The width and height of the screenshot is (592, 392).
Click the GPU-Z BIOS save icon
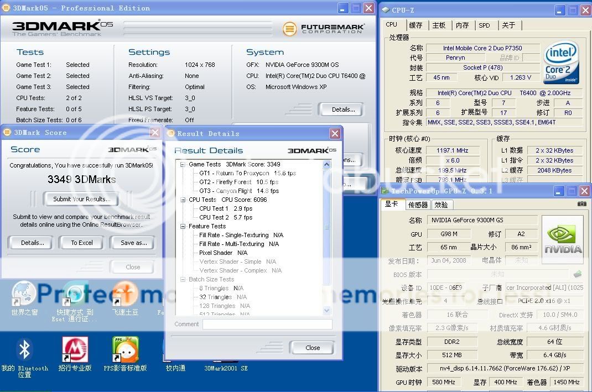click(x=577, y=274)
